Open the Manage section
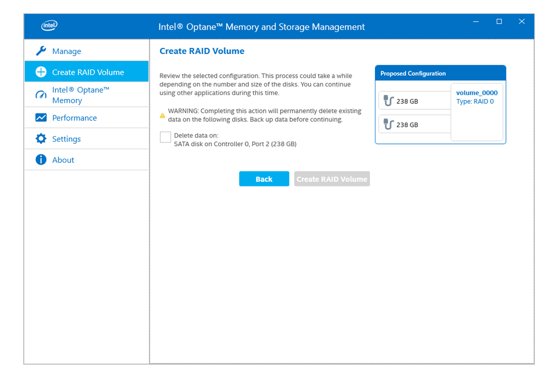The height and width of the screenshot is (378, 560). point(66,51)
